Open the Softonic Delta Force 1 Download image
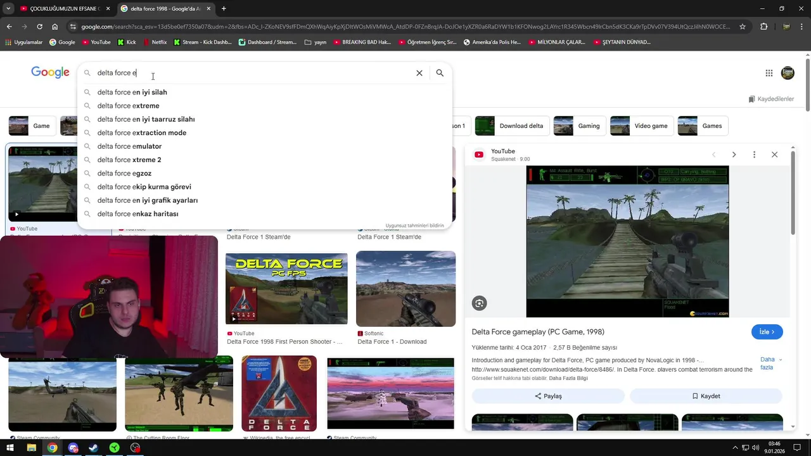Screen dimensions: 811x456 click(405, 289)
